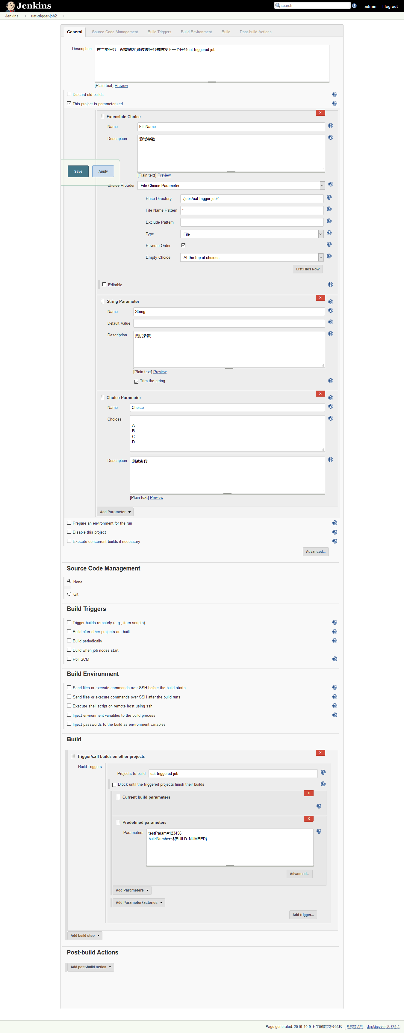Click the Apply button
404x1033 pixels.
click(103, 171)
